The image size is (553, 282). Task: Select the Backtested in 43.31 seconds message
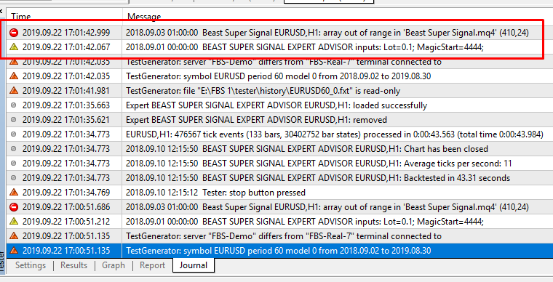tap(318, 178)
